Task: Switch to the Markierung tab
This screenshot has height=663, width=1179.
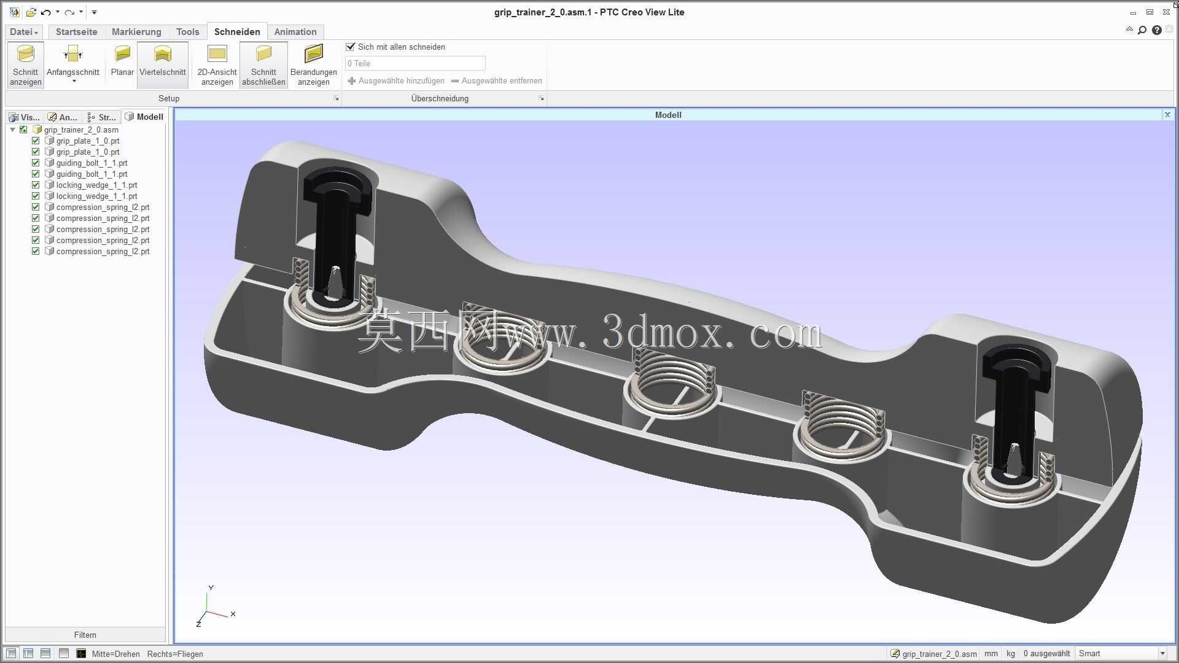Action: coord(136,32)
